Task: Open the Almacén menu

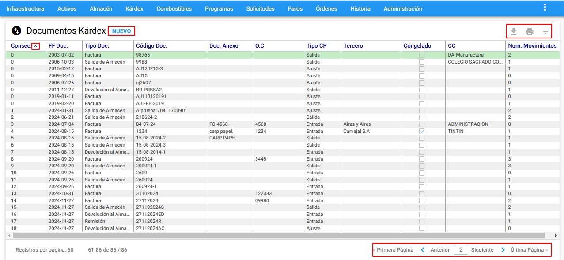Action: (x=101, y=8)
